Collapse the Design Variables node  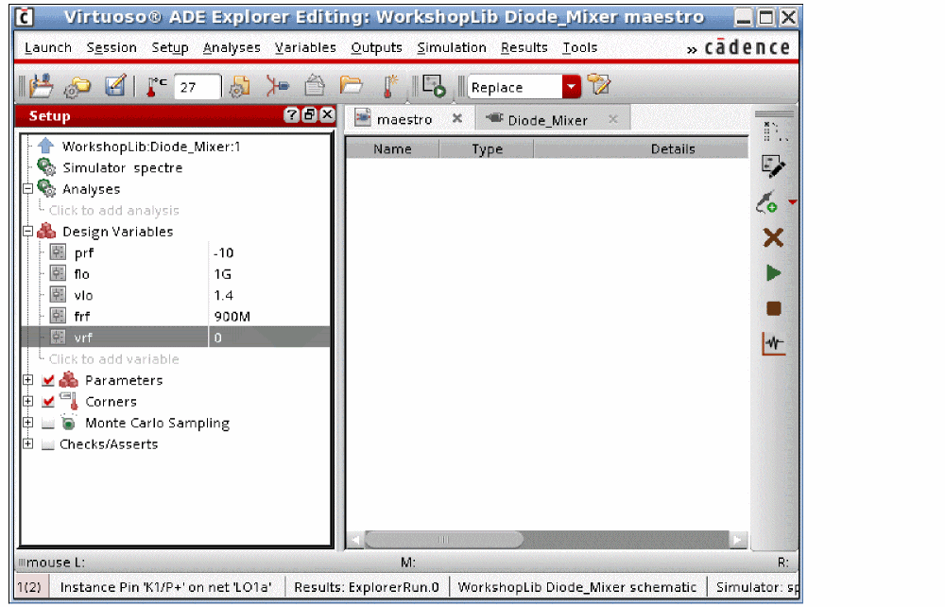[27, 231]
